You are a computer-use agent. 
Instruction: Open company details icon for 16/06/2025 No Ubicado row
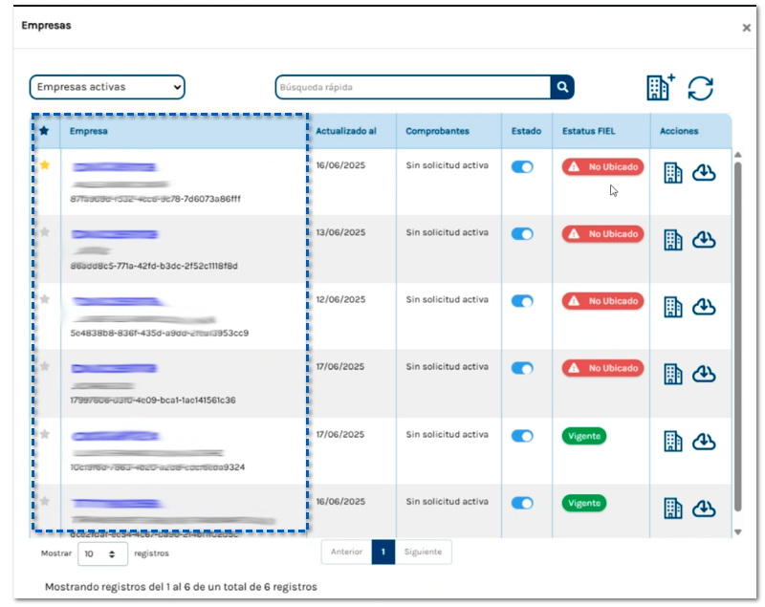(673, 173)
